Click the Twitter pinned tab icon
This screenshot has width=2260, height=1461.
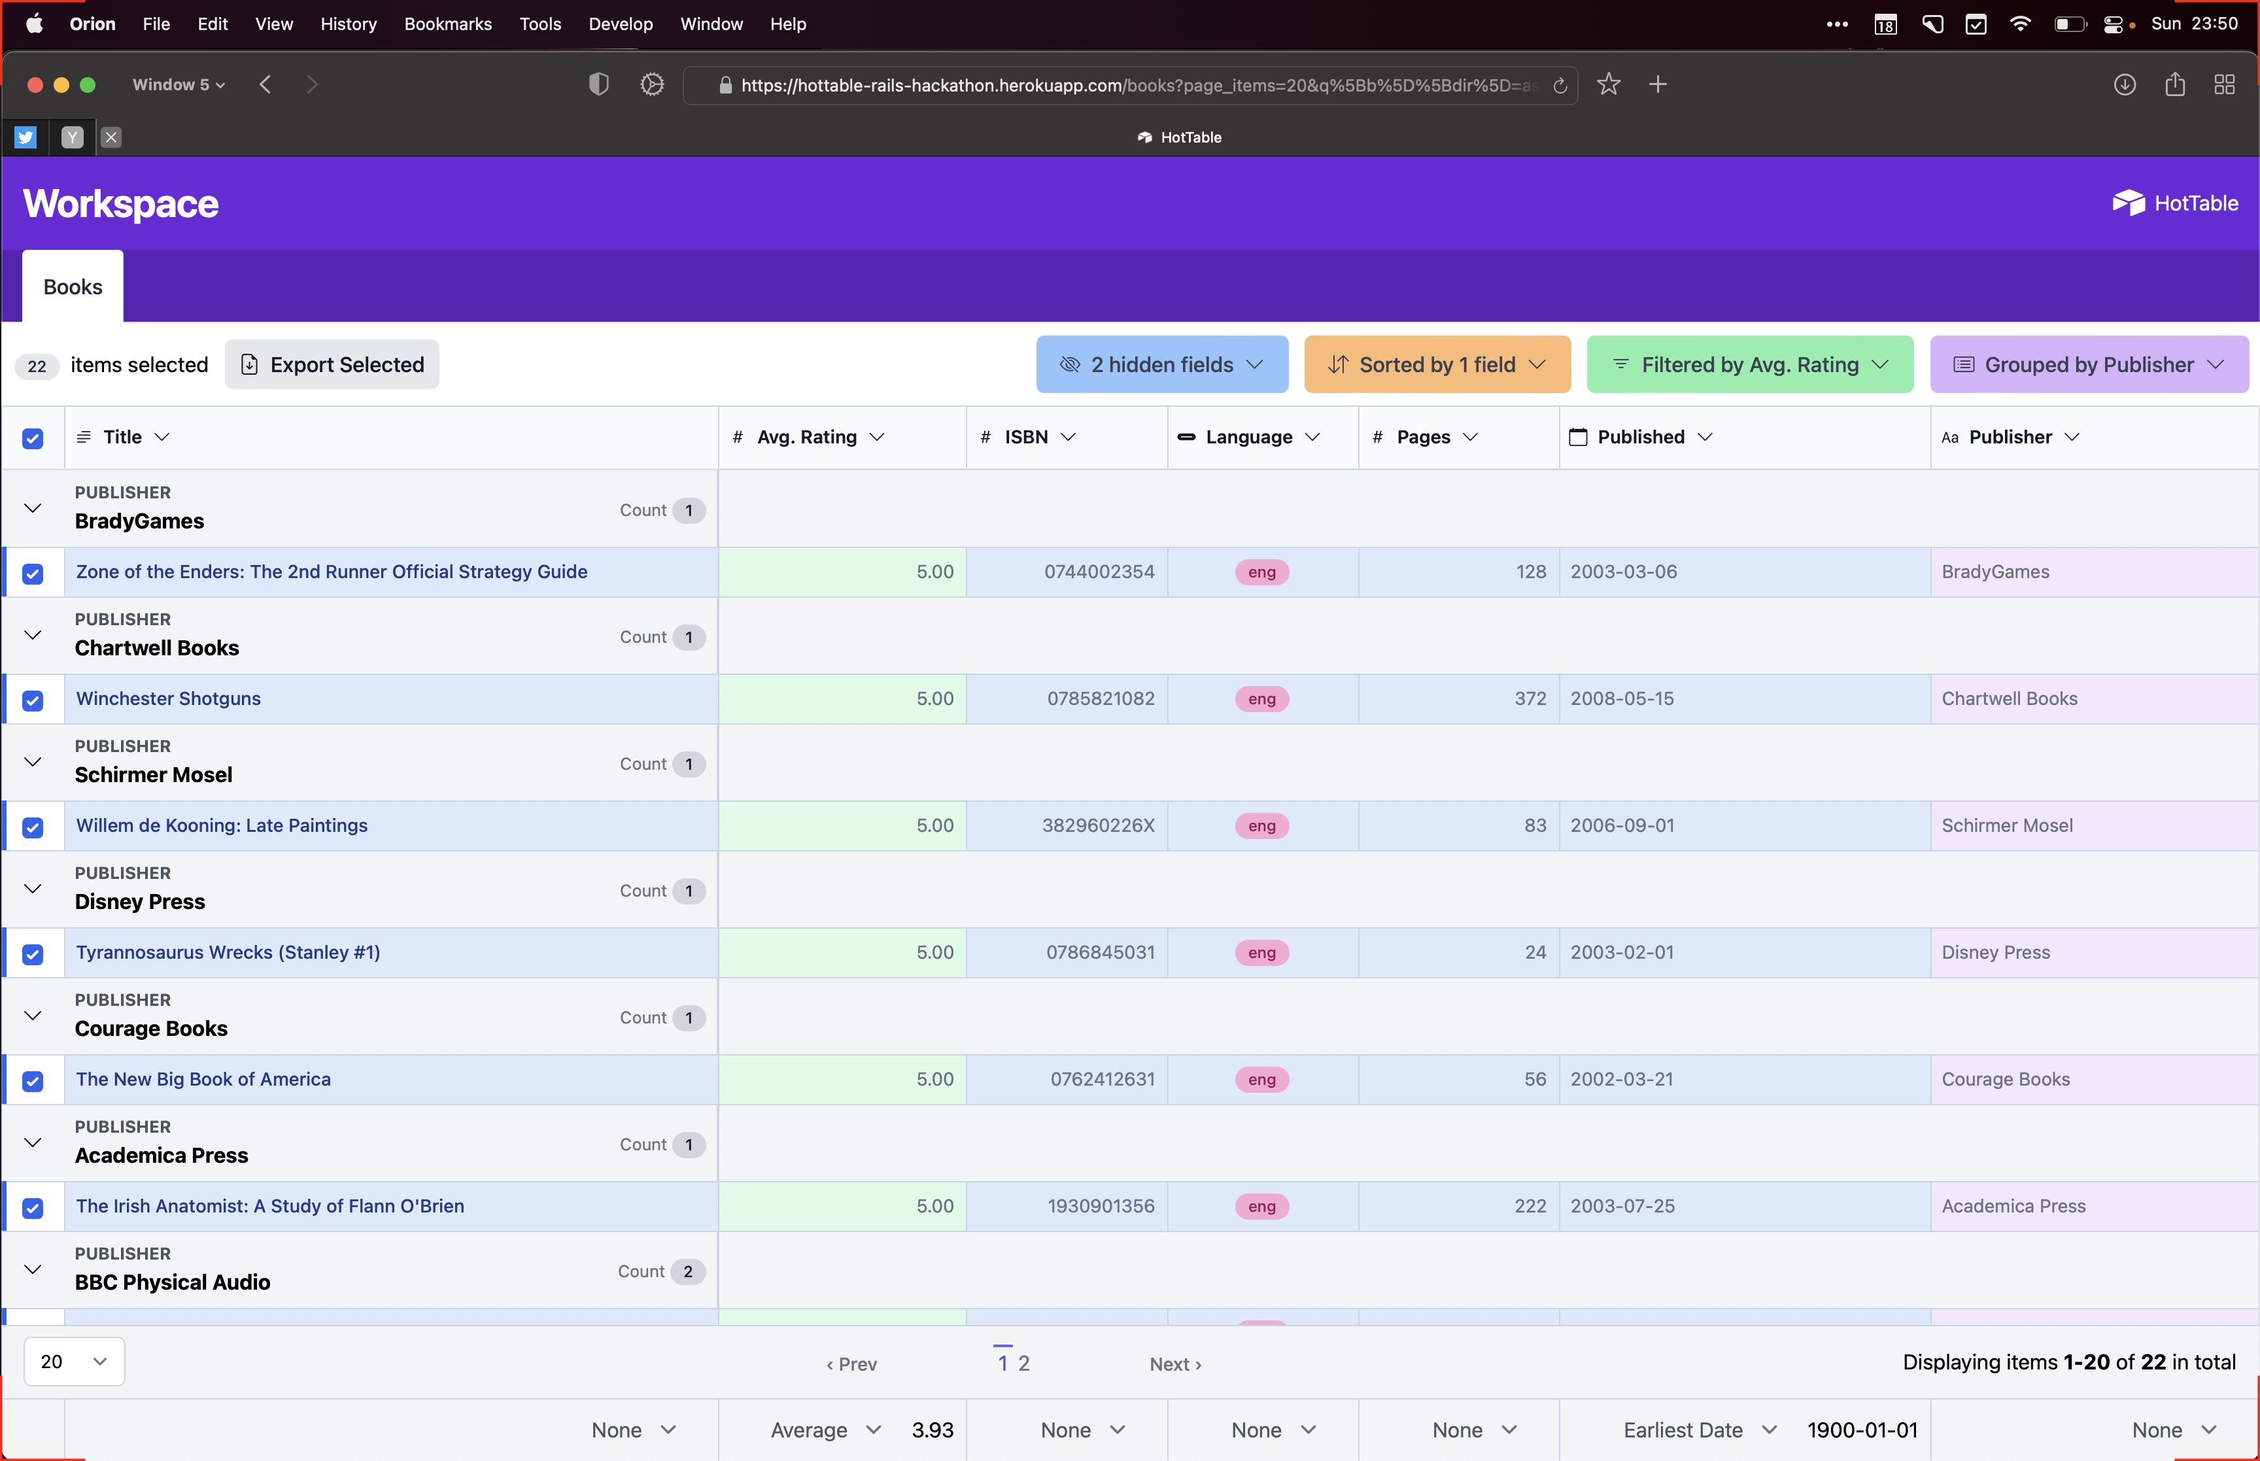26,137
